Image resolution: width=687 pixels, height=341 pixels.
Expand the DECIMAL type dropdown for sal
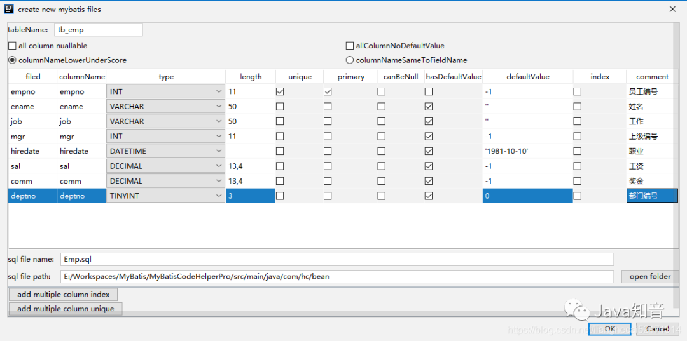pos(165,166)
